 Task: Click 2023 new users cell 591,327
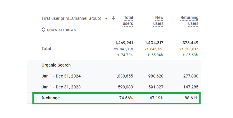point(156,87)
